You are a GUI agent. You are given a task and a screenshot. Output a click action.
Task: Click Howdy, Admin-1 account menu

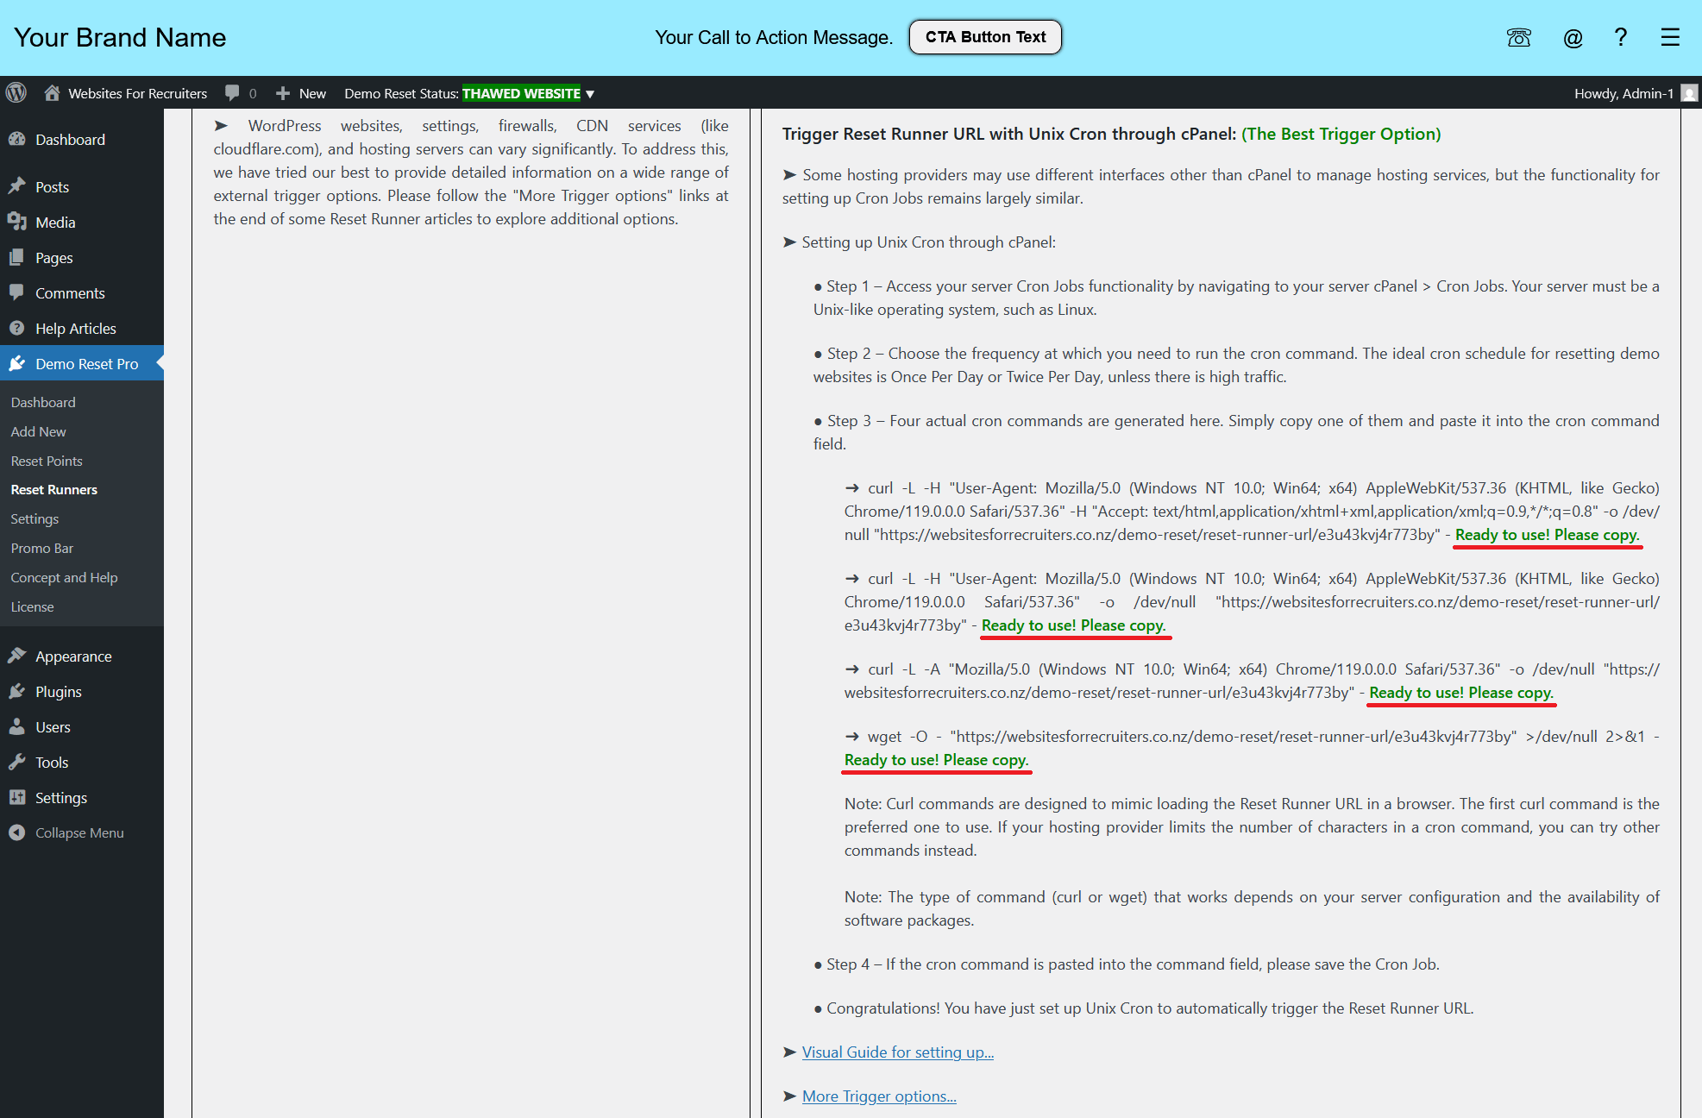click(1623, 93)
